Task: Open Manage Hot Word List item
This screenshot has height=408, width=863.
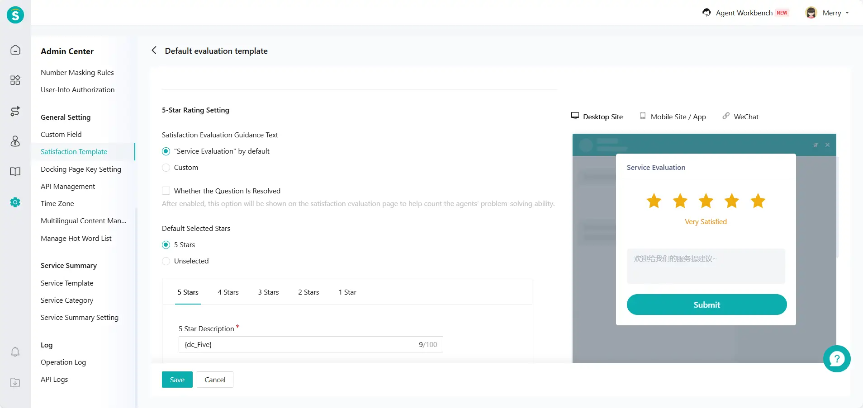Action: (x=76, y=239)
